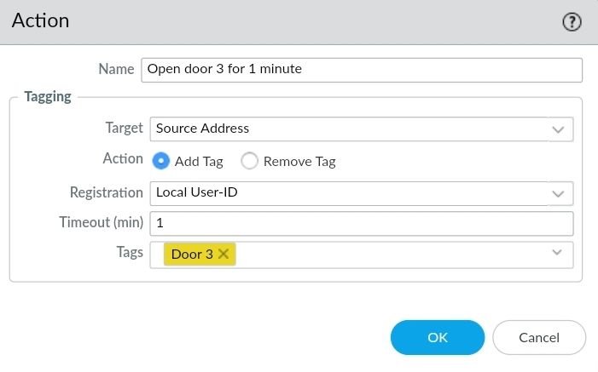Select the Add Tag radio button
Image resolution: width=598 pixels, height=372 pixels.
(x=160, y=160)
